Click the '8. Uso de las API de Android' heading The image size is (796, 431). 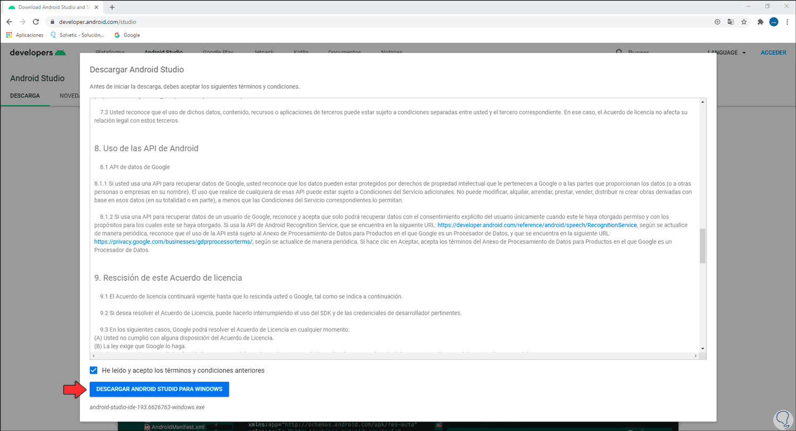point(146,148)
